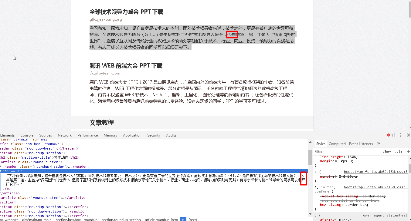This screenshot has width=411, height=221.
Task: Open the Memory tab
Action: (x=110, y=135)
